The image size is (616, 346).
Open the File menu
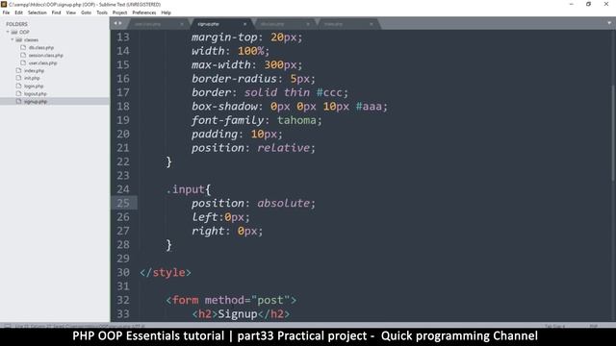[x=6, y=12]
